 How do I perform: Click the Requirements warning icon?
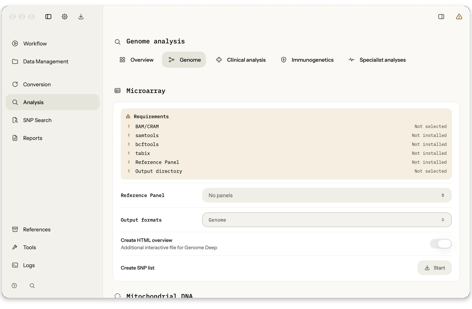pyautogui.click(x=128, y=116)
